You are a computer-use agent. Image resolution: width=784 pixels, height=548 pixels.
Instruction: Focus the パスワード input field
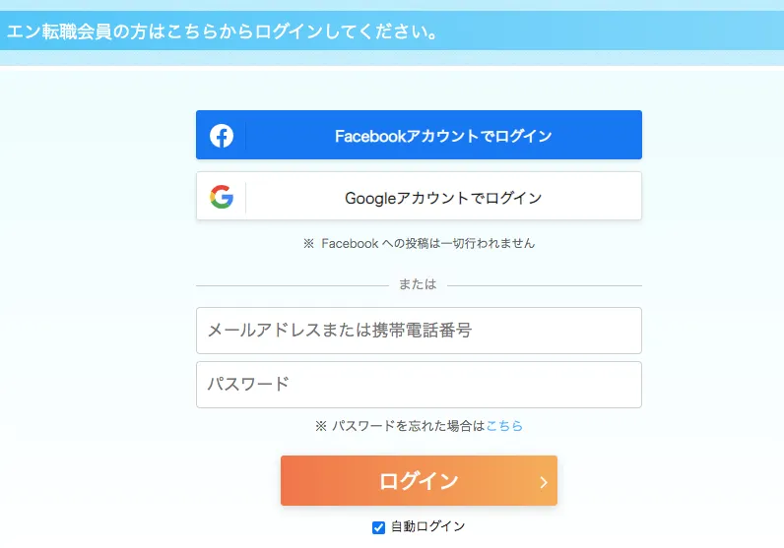click(419, 385)
